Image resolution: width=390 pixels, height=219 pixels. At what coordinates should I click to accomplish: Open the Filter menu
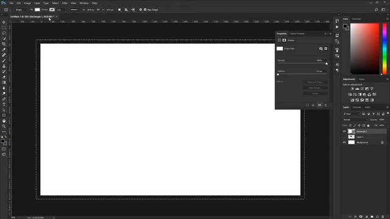(x=65, y=3)
